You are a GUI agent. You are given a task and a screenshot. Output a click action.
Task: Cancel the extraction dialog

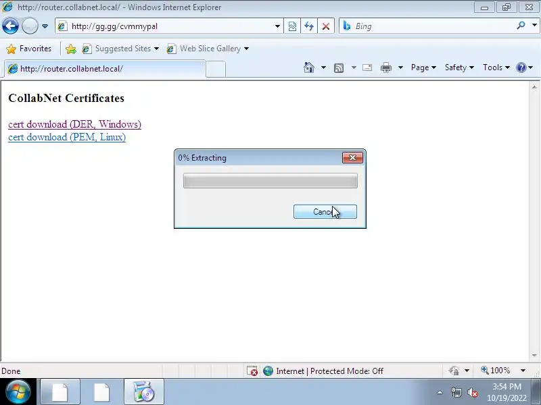325,211
